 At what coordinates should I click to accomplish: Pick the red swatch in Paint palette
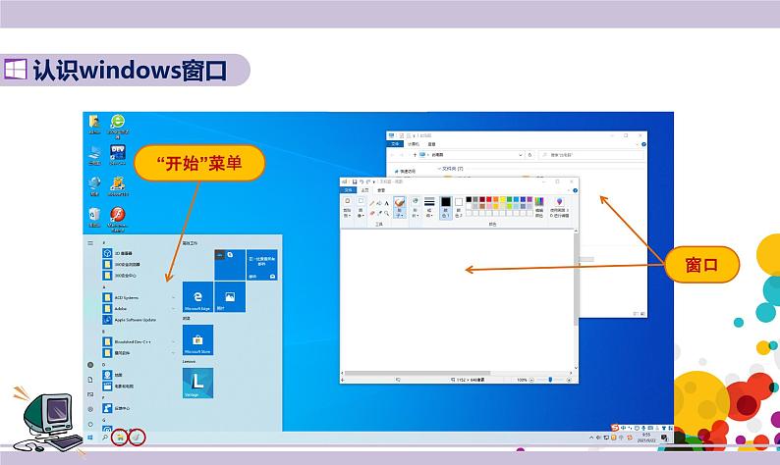point(488,199)
